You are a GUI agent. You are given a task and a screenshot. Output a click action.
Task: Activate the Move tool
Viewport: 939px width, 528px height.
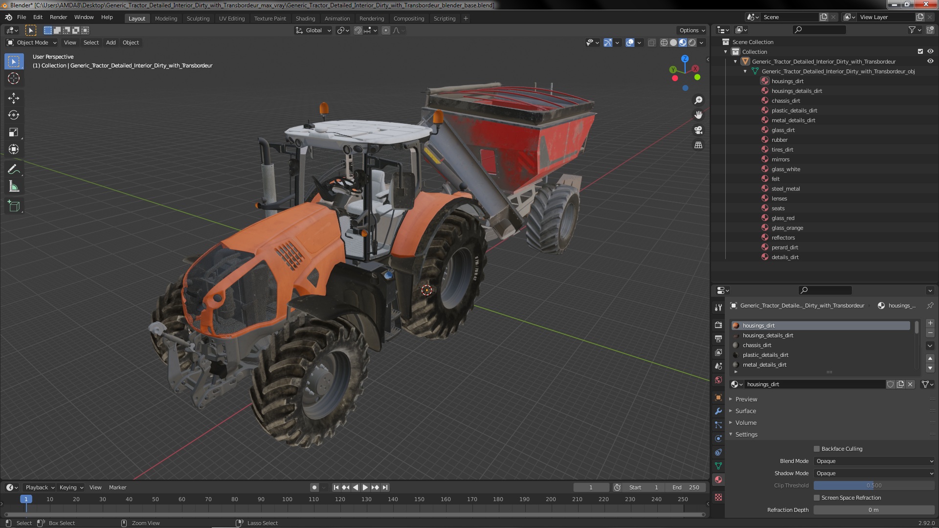[14, 98]
